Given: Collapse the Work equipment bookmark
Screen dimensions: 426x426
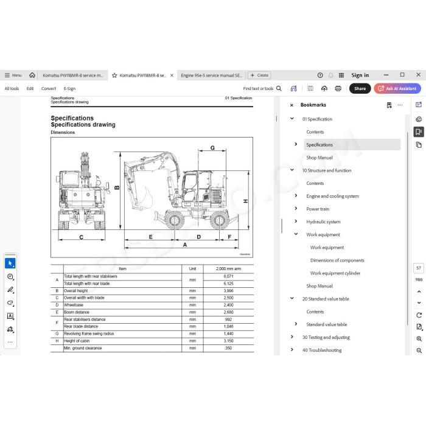Looking at the screenshot, I should [x=296, y=234].
